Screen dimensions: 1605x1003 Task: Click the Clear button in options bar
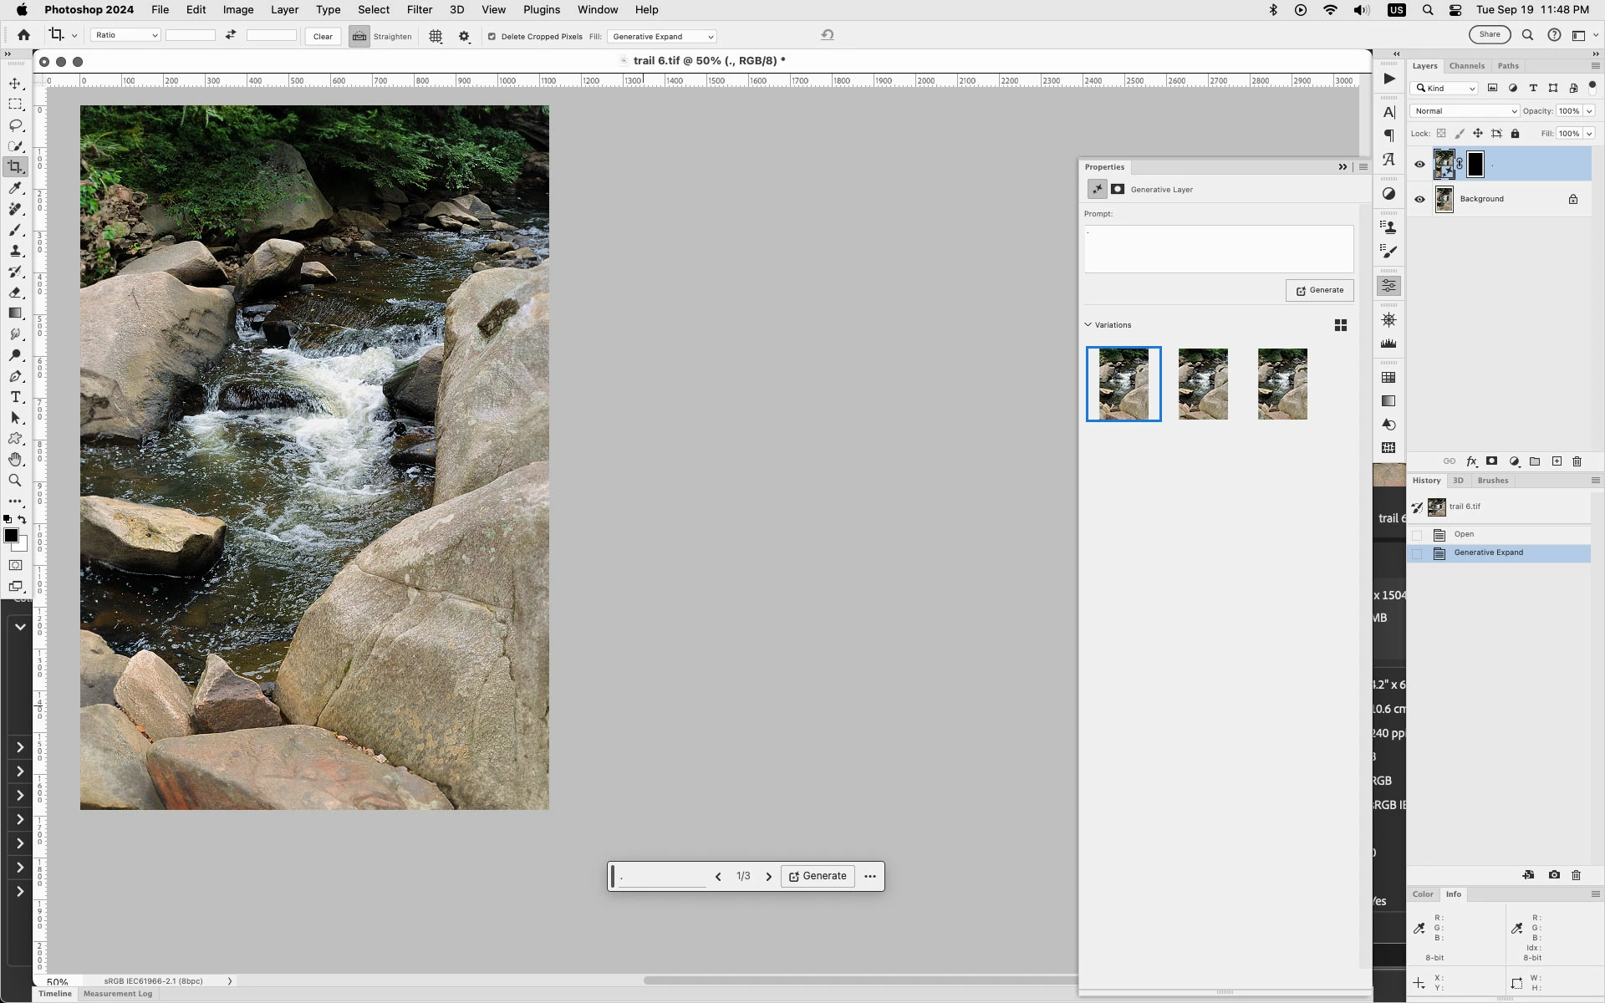click(323, 37)
